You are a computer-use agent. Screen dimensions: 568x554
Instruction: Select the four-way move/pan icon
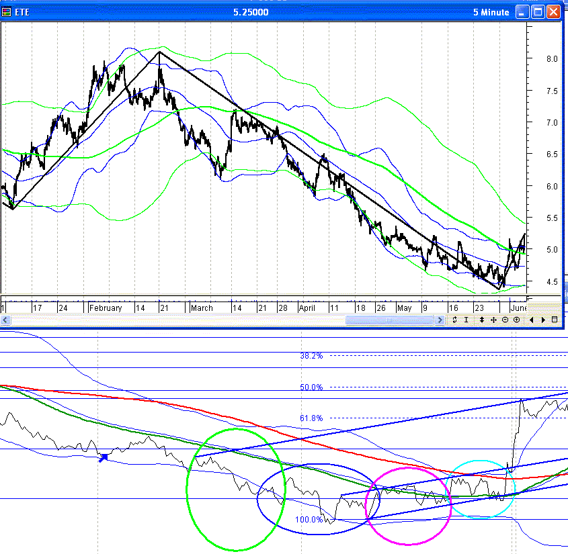(493, 320)
